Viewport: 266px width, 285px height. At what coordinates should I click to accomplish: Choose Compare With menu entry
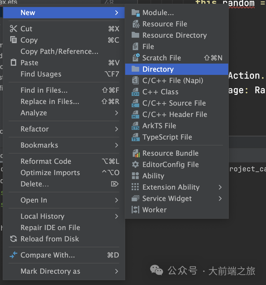point(47,255)
